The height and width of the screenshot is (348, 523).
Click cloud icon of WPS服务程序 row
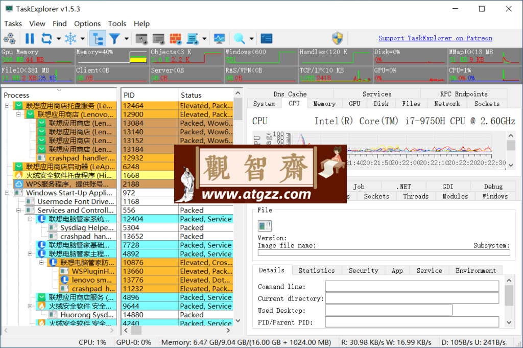coord(19,184)
